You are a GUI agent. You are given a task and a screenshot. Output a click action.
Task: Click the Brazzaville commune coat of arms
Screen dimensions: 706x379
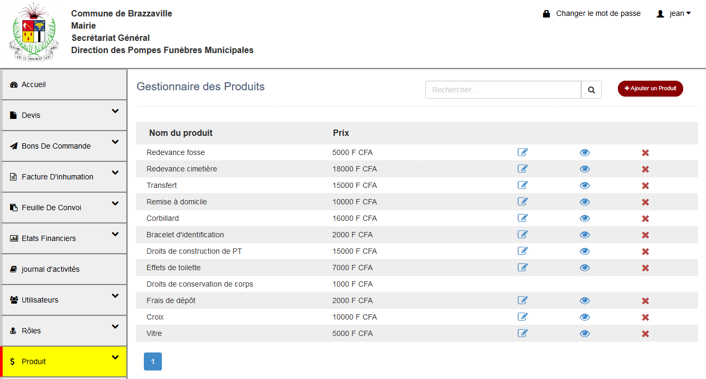pyautogui.click(x=33, y=32)
